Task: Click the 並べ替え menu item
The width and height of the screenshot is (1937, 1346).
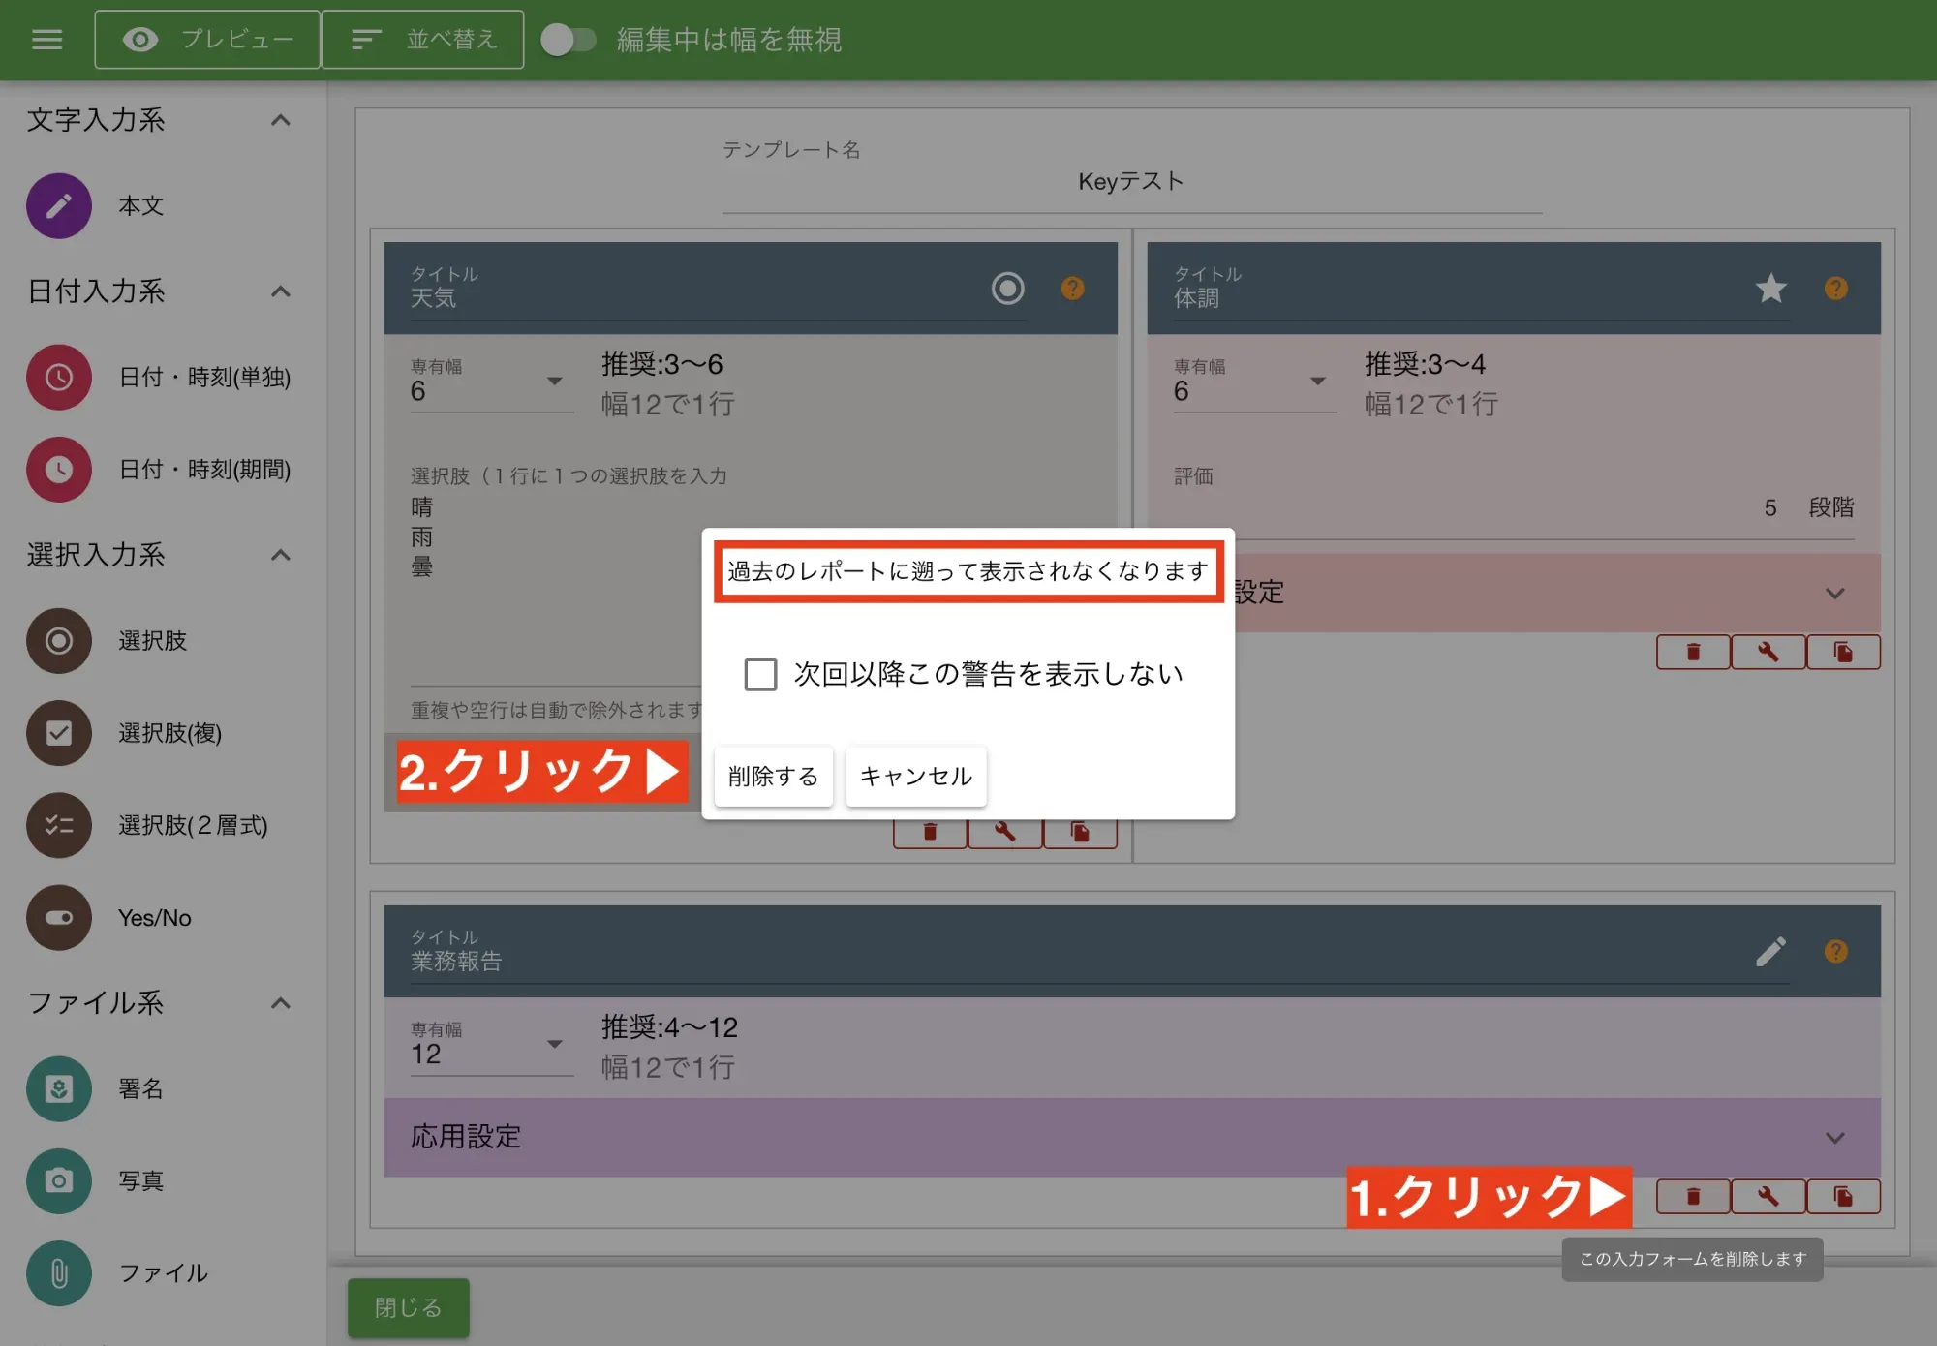Action: (x=422, y=39)
